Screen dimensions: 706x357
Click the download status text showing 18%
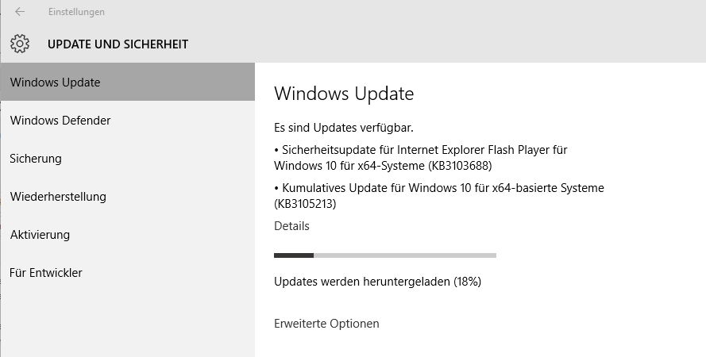[377, 282]
